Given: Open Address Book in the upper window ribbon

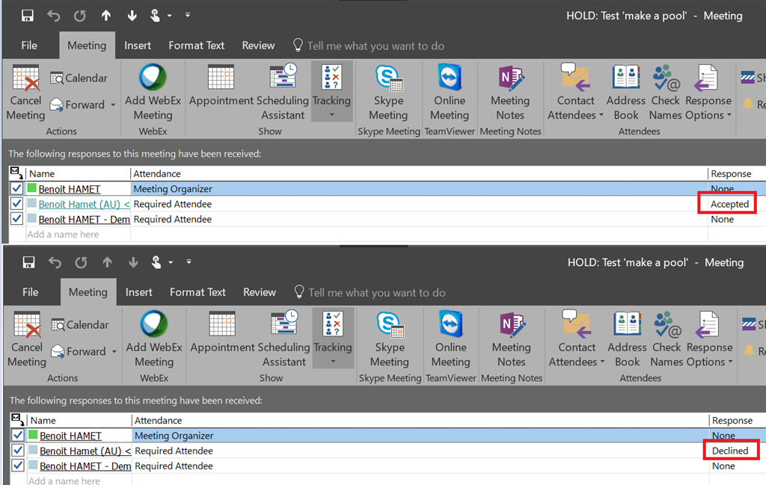Looking at the screenshot, I should (x=626, y=92).
